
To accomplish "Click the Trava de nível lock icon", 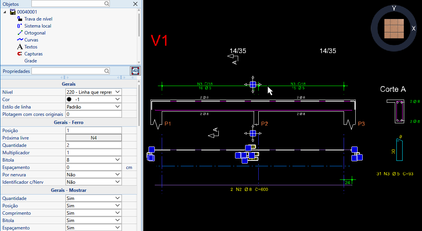I will click(x=20, y=19).
